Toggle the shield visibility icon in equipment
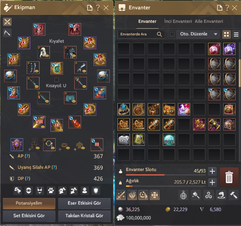 click(x=96, y=191)
